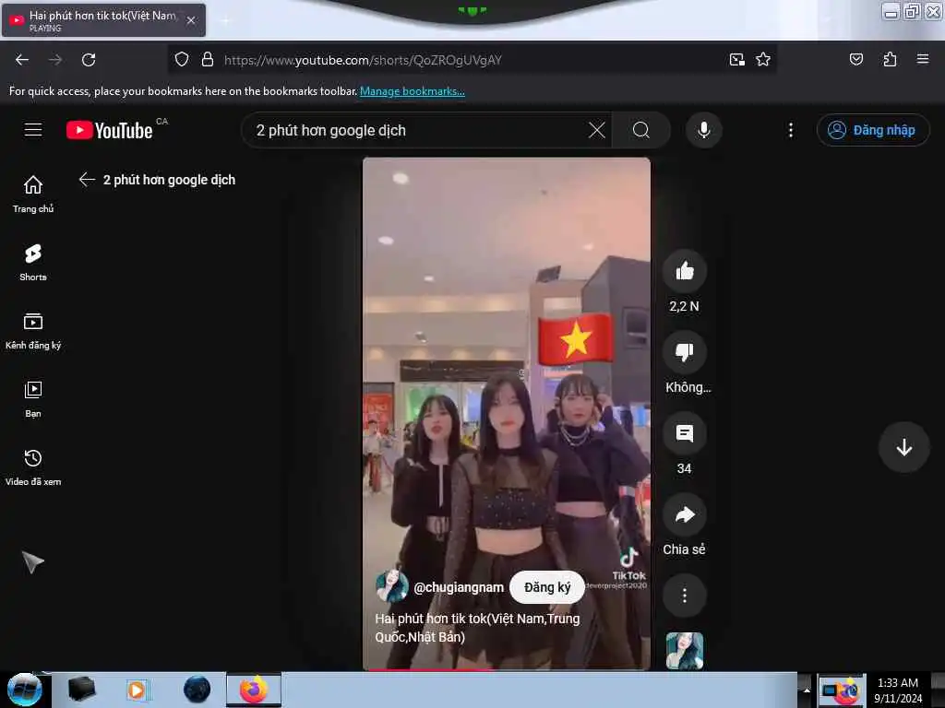Viewport: 945px width, 708px height.
Task: Open the YouTube hamburger guide menu
Action: pos(33,130)
